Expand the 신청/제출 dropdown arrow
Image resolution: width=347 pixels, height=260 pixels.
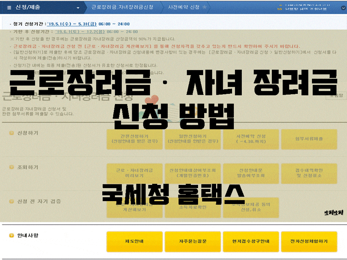coord(78,8)
